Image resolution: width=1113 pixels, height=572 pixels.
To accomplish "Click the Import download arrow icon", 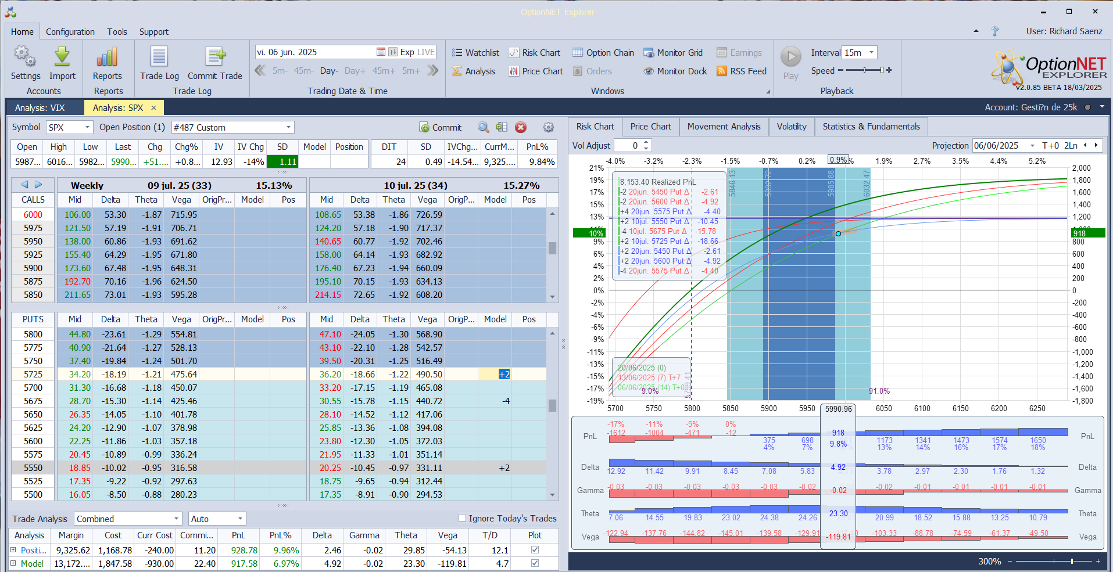I will [62, 57].
